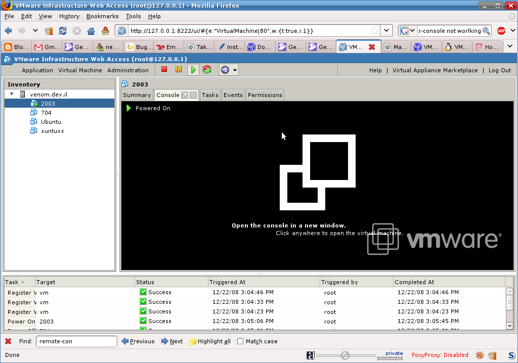Click the Reset virtual machine icon
518x363 pixels.
click(207, 69)
